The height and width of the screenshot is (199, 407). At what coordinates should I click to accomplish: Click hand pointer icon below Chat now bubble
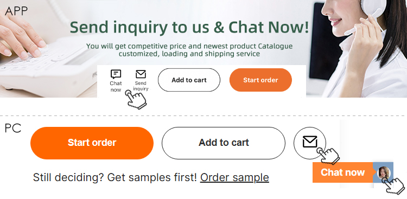[x=136, y=99]
